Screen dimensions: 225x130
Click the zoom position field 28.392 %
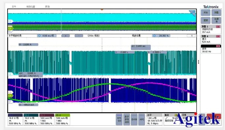[x=161, y=36]
